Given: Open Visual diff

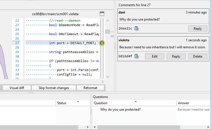Looking at the screenshot, I should point(17,88).
